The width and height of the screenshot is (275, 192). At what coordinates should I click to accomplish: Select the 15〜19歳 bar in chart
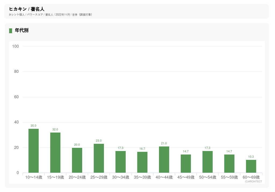(x=55, y=153)
